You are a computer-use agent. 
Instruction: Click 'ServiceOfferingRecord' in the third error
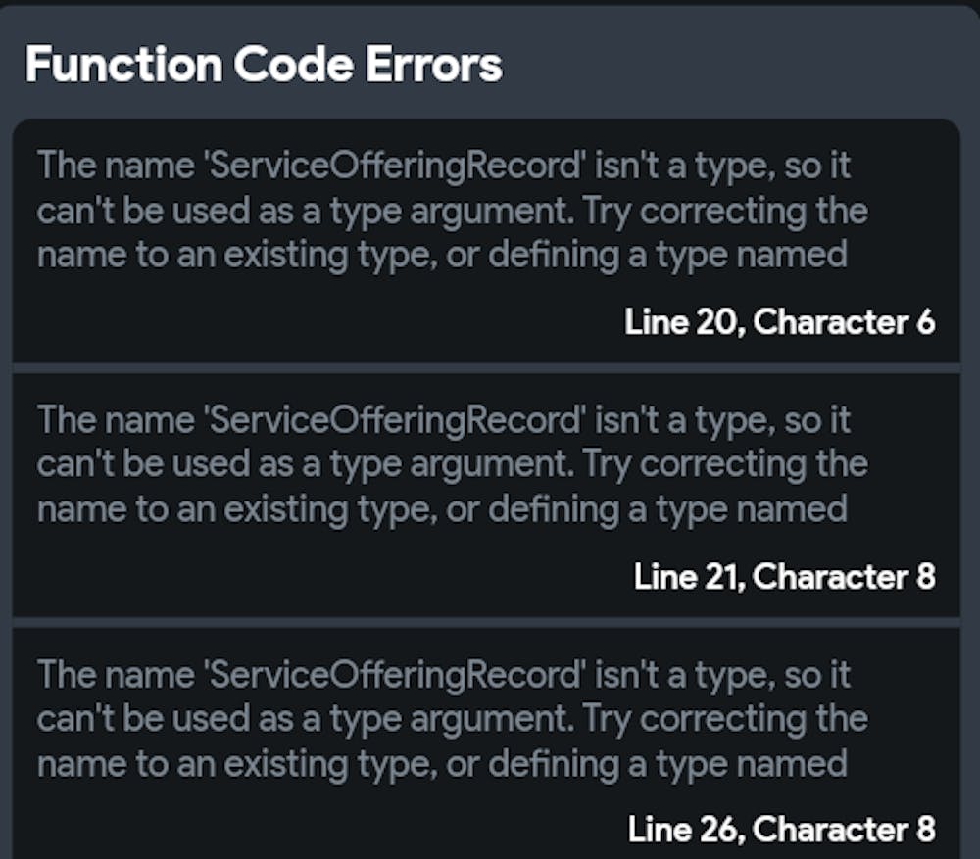point(395,675)
